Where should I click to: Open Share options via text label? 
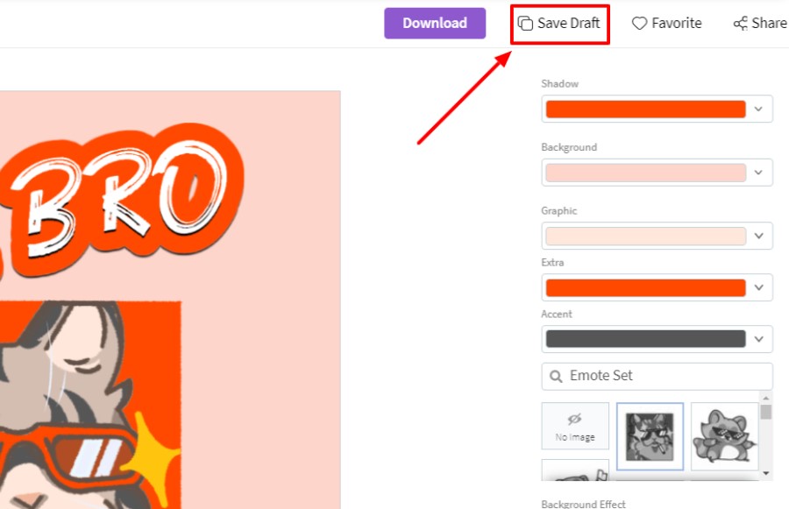[x=769, y=23]
